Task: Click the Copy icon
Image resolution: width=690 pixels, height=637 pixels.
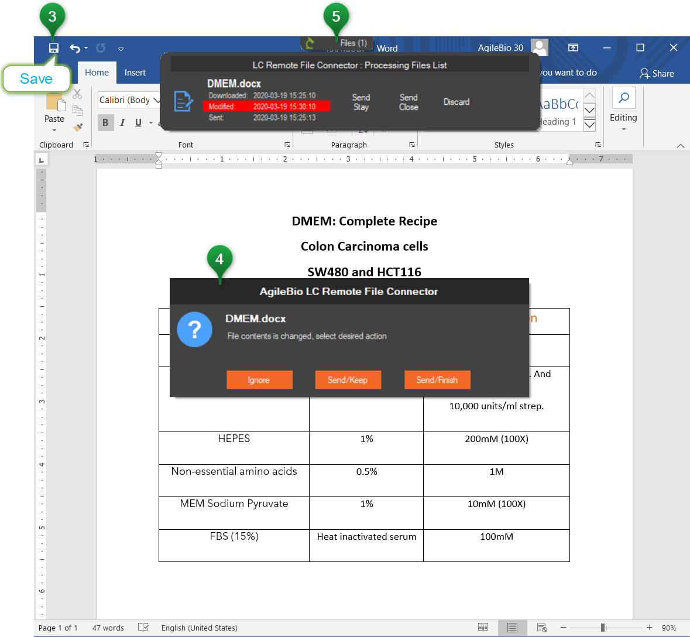Action: tap(77, 111)
